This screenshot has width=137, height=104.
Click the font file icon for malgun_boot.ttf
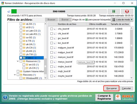pyautogui.click(x=55, y=52)
